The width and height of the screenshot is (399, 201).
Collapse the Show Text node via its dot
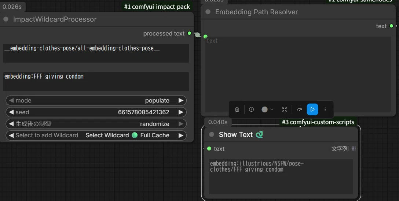coord(212,134)
